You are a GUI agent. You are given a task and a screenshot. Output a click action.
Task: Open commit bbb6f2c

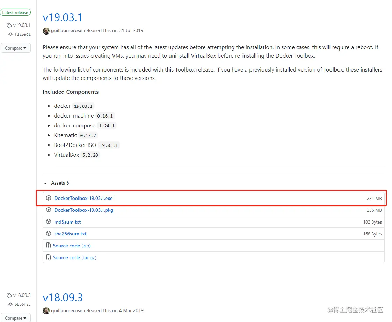[x=22, y=304]
